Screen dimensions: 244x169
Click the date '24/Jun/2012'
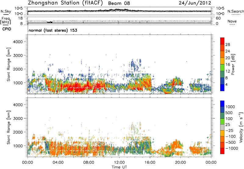pyautogui.click(x=195, y=3)
